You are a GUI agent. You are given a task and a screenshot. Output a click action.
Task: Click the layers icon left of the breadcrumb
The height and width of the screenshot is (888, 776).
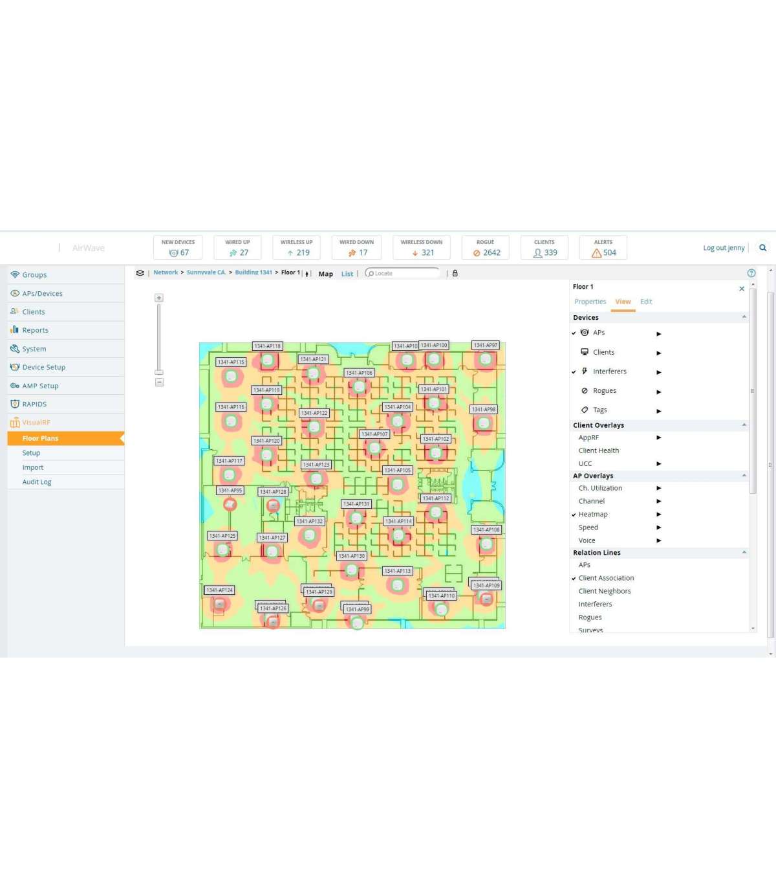tap(140, 273)
